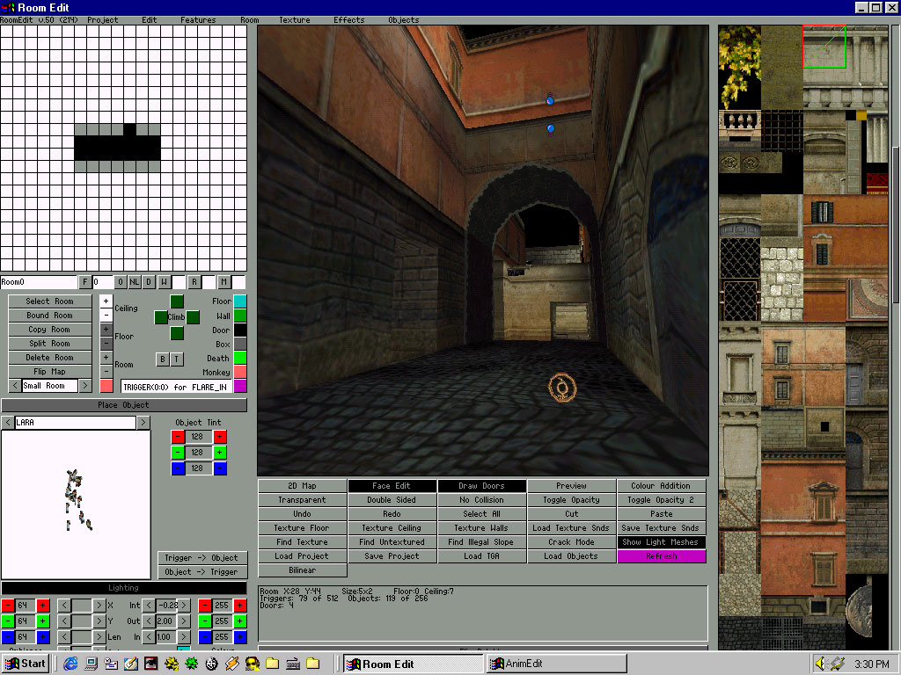Toggle the climb square right of Climb label
The height and width of the screenshot is (675, 901).
[193, 317]
